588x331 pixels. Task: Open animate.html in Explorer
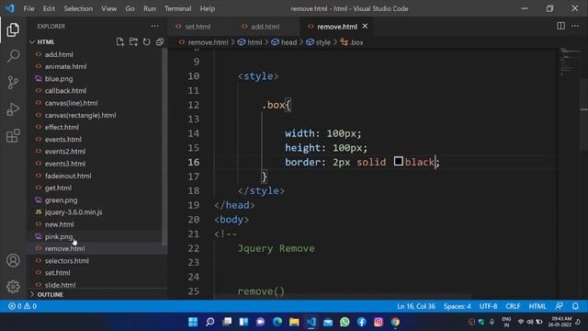pos(65,66)
